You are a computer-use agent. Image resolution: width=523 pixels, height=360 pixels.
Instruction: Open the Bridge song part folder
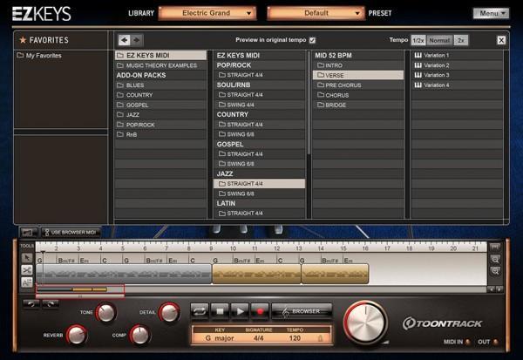coord(358,105)
